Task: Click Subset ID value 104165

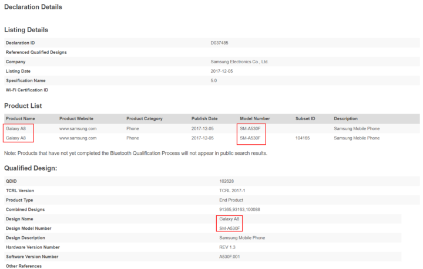Action: [303, 138]
